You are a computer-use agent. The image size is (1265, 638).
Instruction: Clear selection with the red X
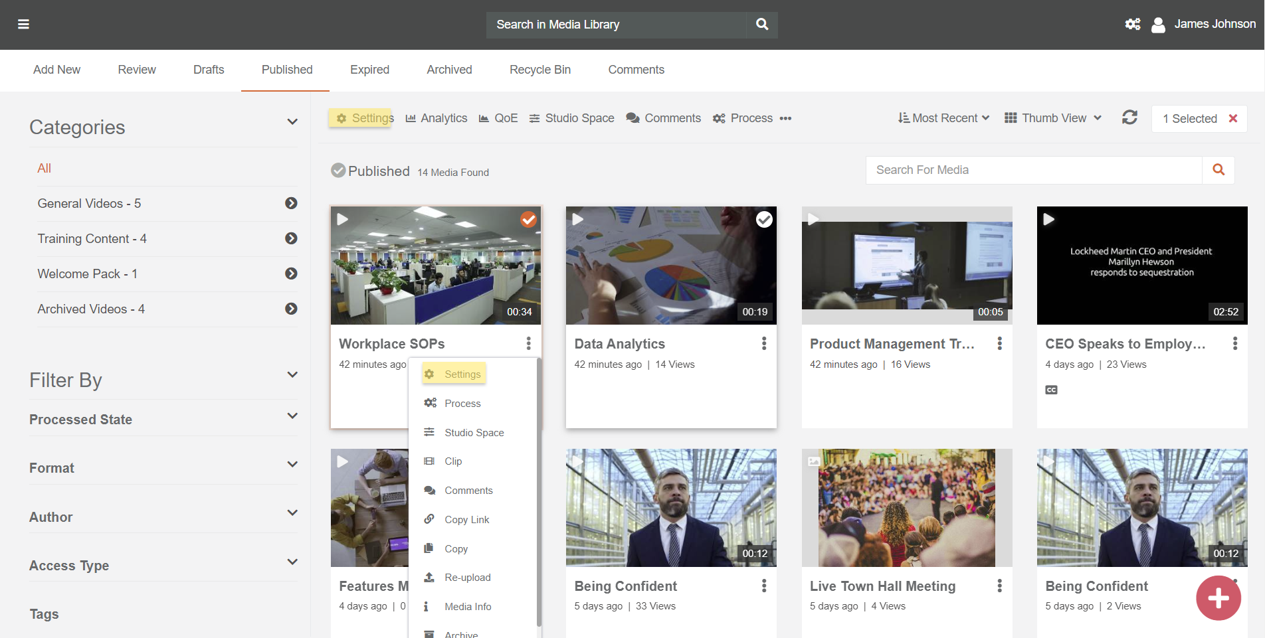pyautogui.click(x=1233, y=118)
